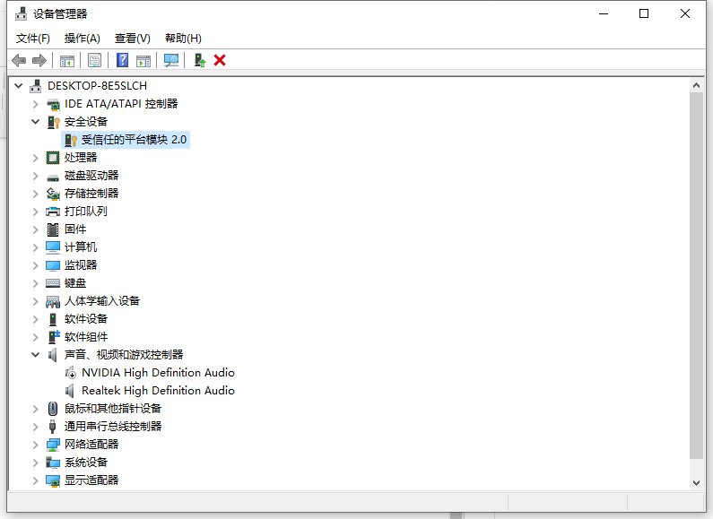Screen dimensions: 713x519
Task: Click the Properties sheet toolbar icon
Action: click(x=94, y=60)
